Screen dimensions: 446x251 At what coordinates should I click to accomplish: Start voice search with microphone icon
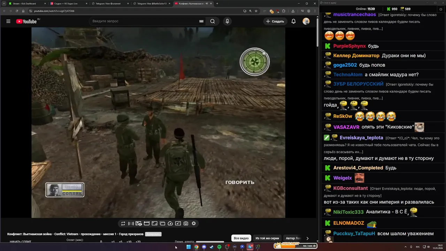227,21
